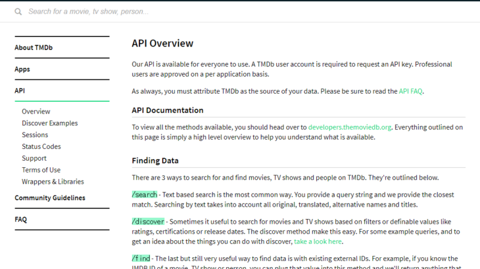Click the 'take a look here' link
Viewport: 480px width, 269px height.
(318, 241)
